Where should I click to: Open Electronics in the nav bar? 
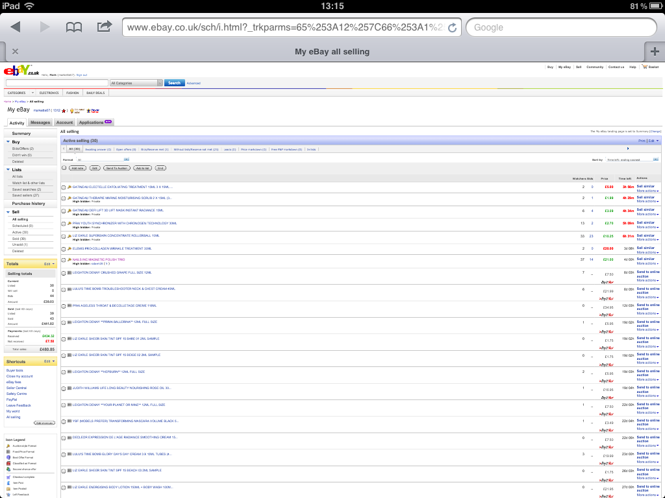(x=49, y=93)
